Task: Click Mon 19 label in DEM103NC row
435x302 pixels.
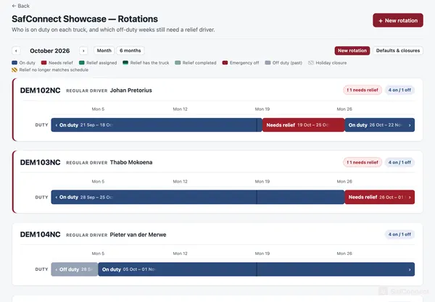Action: pyautogui.click(x=262, y=182)
